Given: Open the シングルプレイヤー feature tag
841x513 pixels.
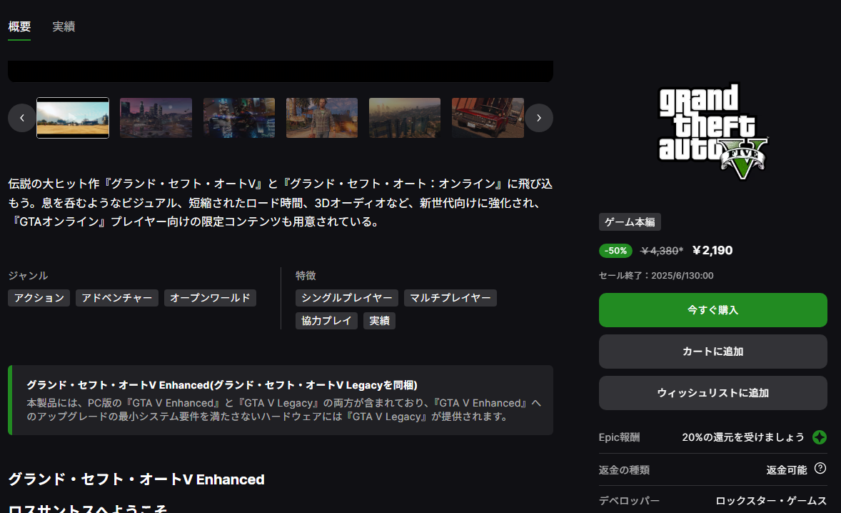Looking at the screenshot, I should pos(347,298).
